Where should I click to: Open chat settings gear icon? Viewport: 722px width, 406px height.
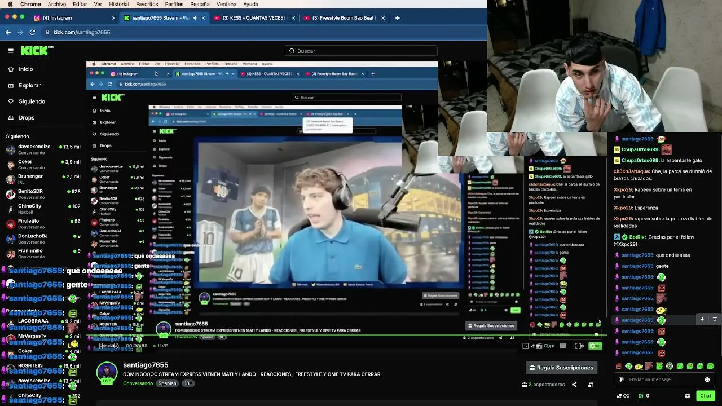point(688,396)
